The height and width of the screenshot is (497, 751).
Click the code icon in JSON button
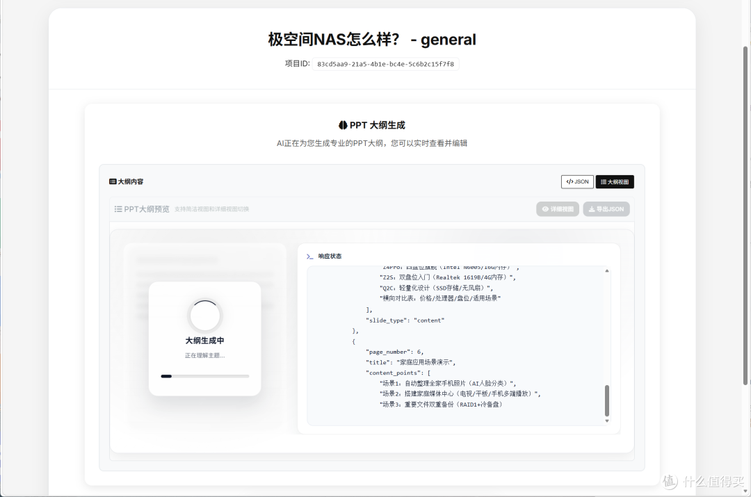(570, 182)
